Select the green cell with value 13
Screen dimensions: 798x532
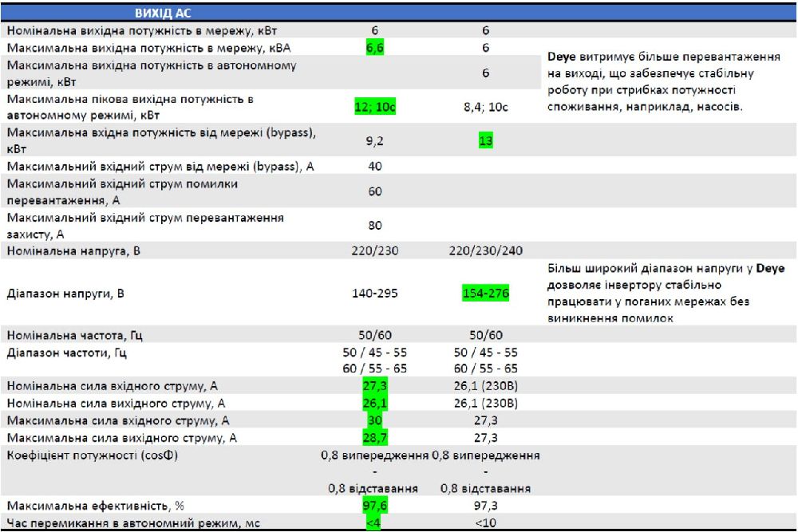(485, 141)
